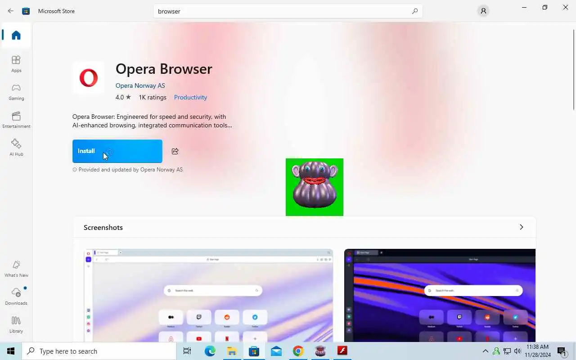This screenshot has width=576, height=360.
Task: Expand the Opera Browser description text
Action: (x=152, y=121)
